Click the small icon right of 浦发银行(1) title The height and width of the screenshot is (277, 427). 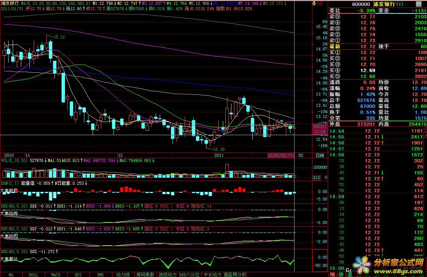coord(418,4)
